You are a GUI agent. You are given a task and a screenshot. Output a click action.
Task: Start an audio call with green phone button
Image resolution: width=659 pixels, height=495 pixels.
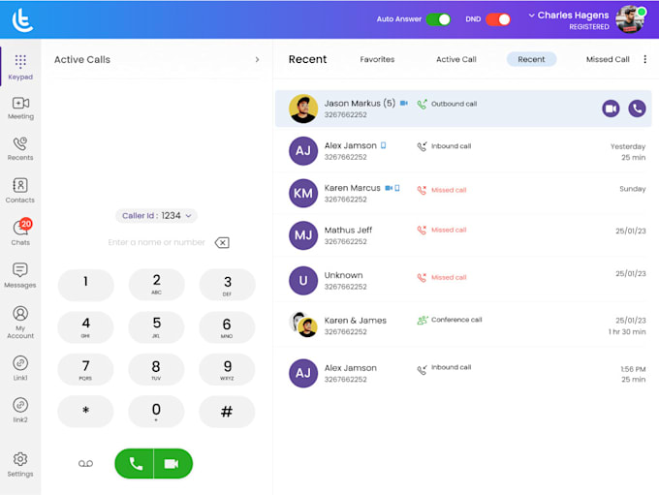click(x=135, y=463)
